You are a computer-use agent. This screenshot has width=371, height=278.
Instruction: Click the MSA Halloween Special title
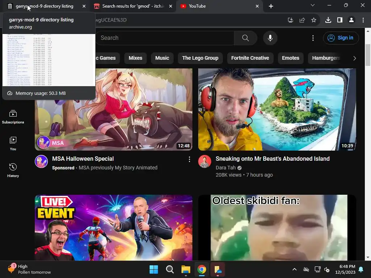tap(83, 159)
